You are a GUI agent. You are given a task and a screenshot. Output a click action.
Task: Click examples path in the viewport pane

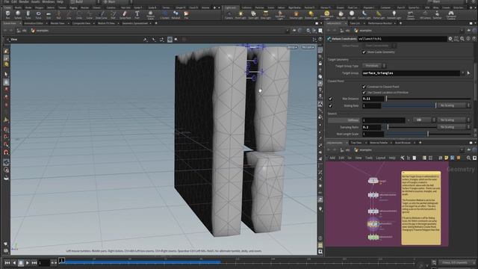[x=40, y=31]
